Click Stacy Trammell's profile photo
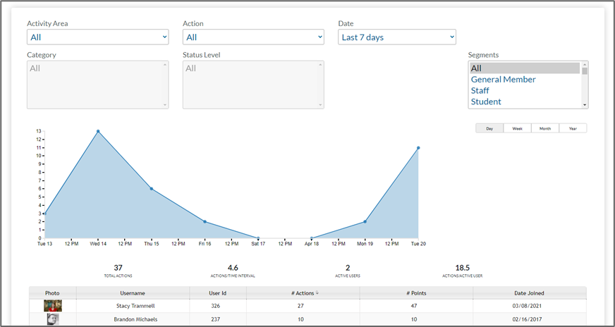Image resolution: width=615 pixels, height=327 pixels. [x=53, y=306]
